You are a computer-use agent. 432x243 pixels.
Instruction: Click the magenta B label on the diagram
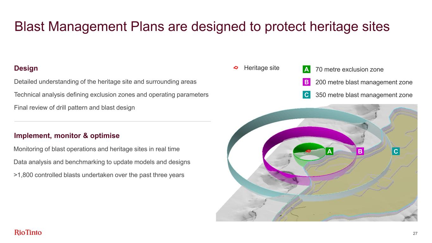pos(360,152)
